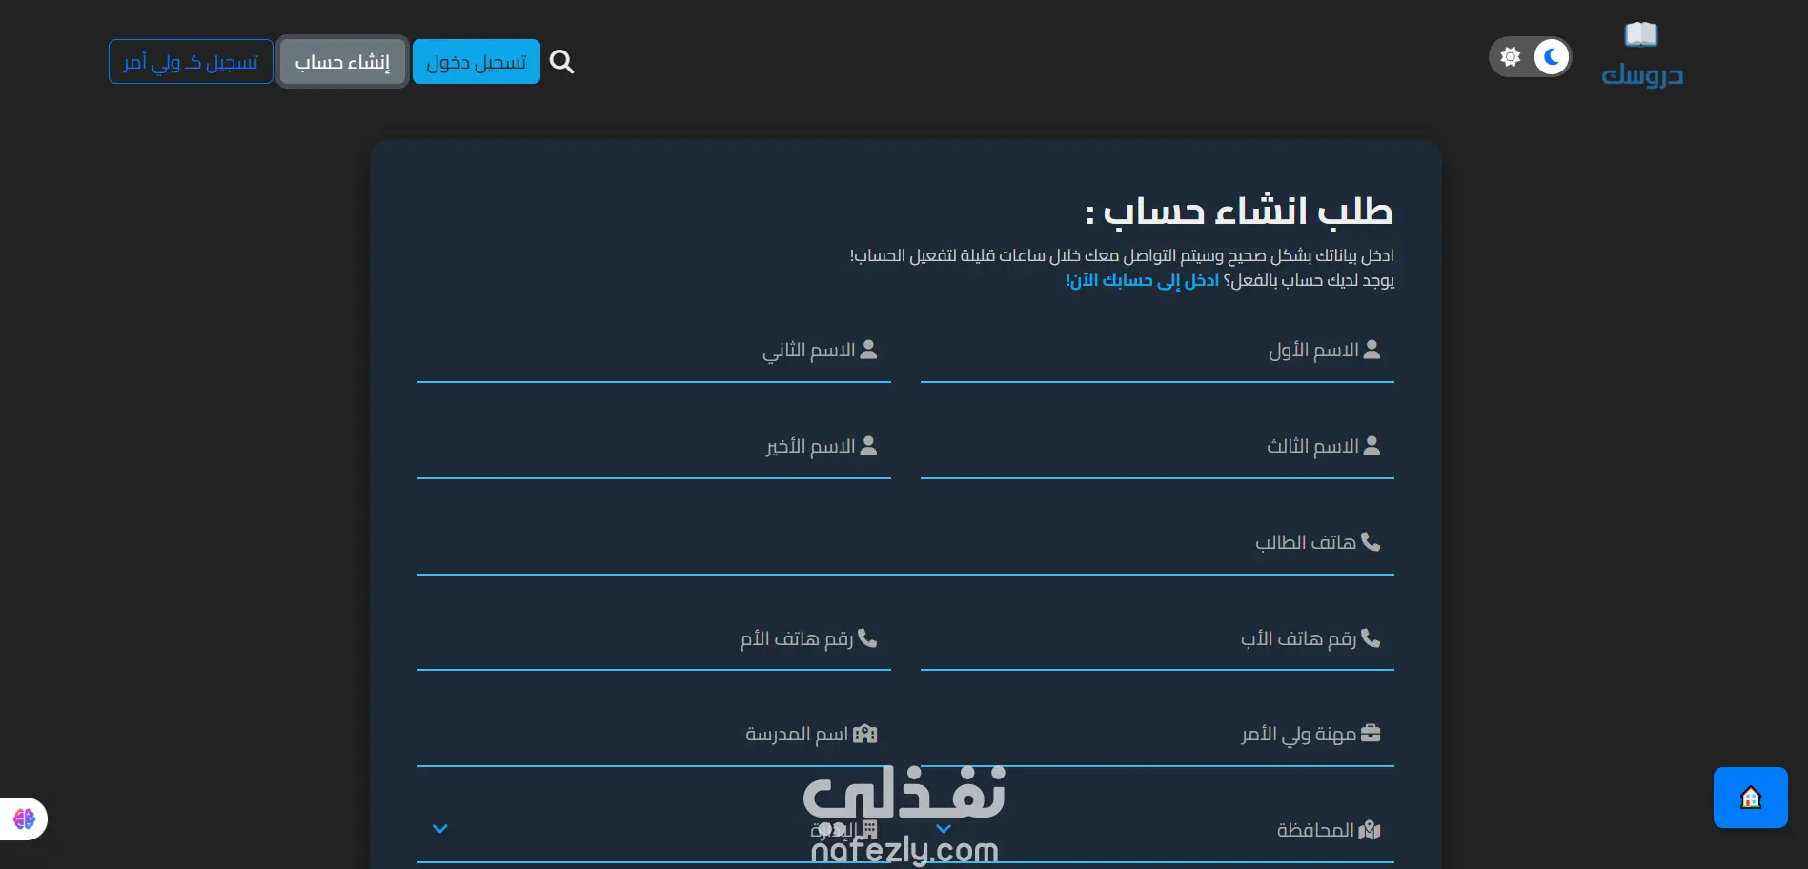Click the school icon in اسم المدرسة field
1808x869 pixels.
point(864,734)
